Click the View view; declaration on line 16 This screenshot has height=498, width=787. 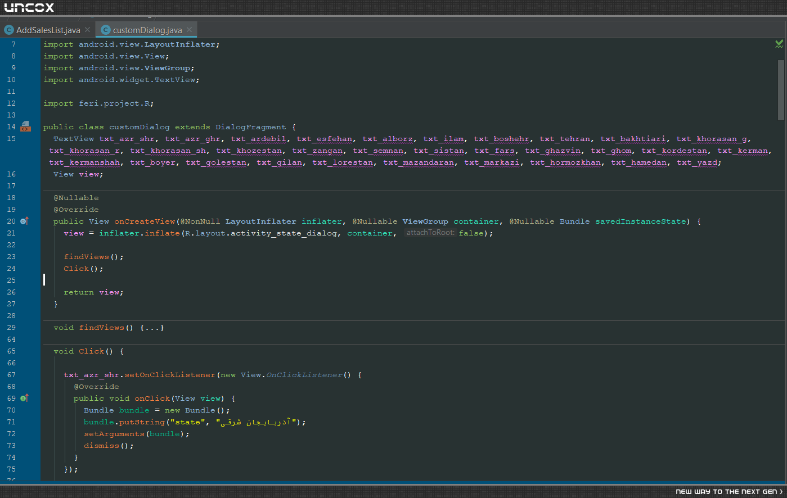[x=78, y=174]
